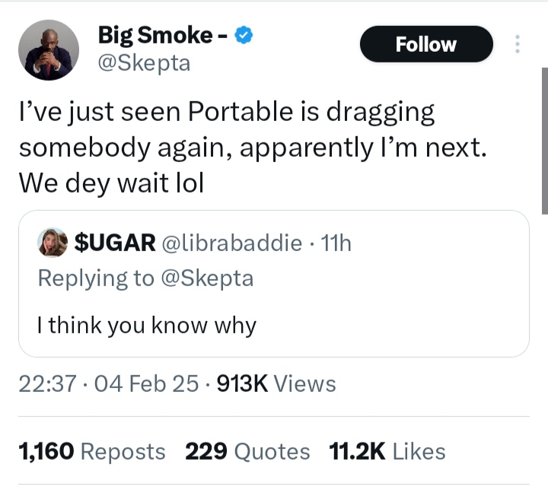Open the three-dot more options menu
This screenshot has height=487, width=548.
click(518, 44)
